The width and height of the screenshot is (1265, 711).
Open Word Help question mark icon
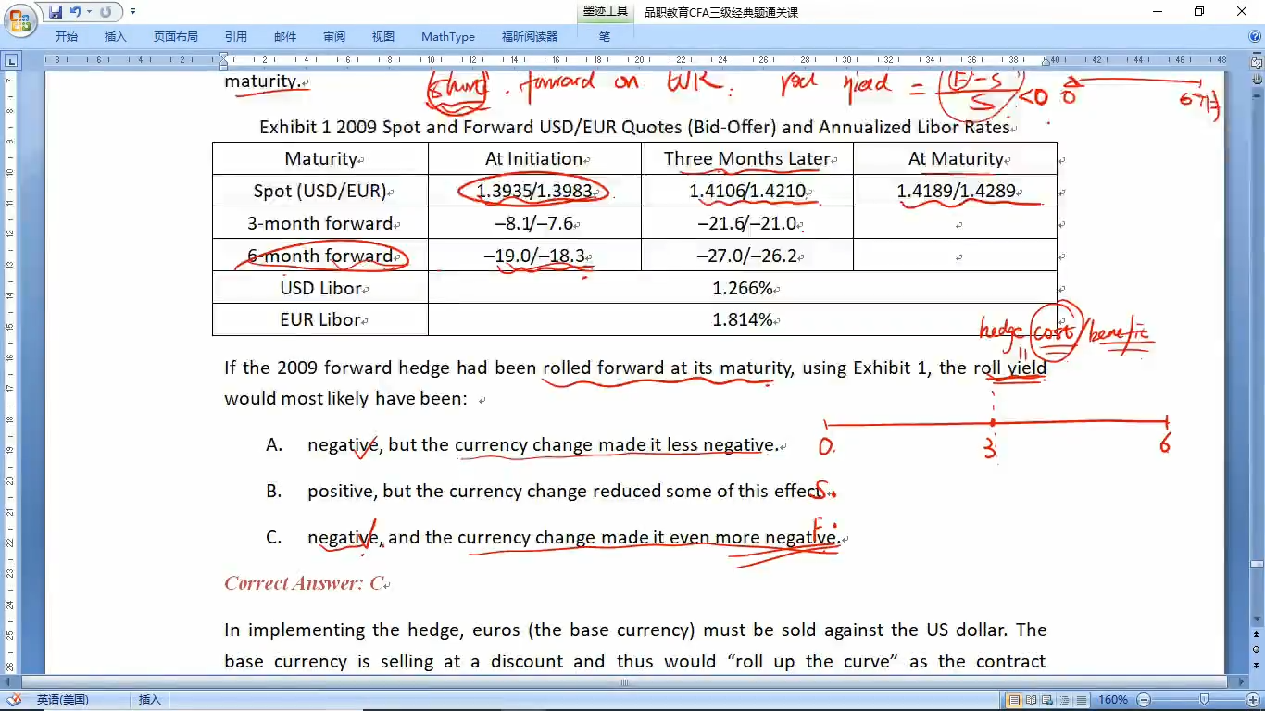(x=1254, y=36)
